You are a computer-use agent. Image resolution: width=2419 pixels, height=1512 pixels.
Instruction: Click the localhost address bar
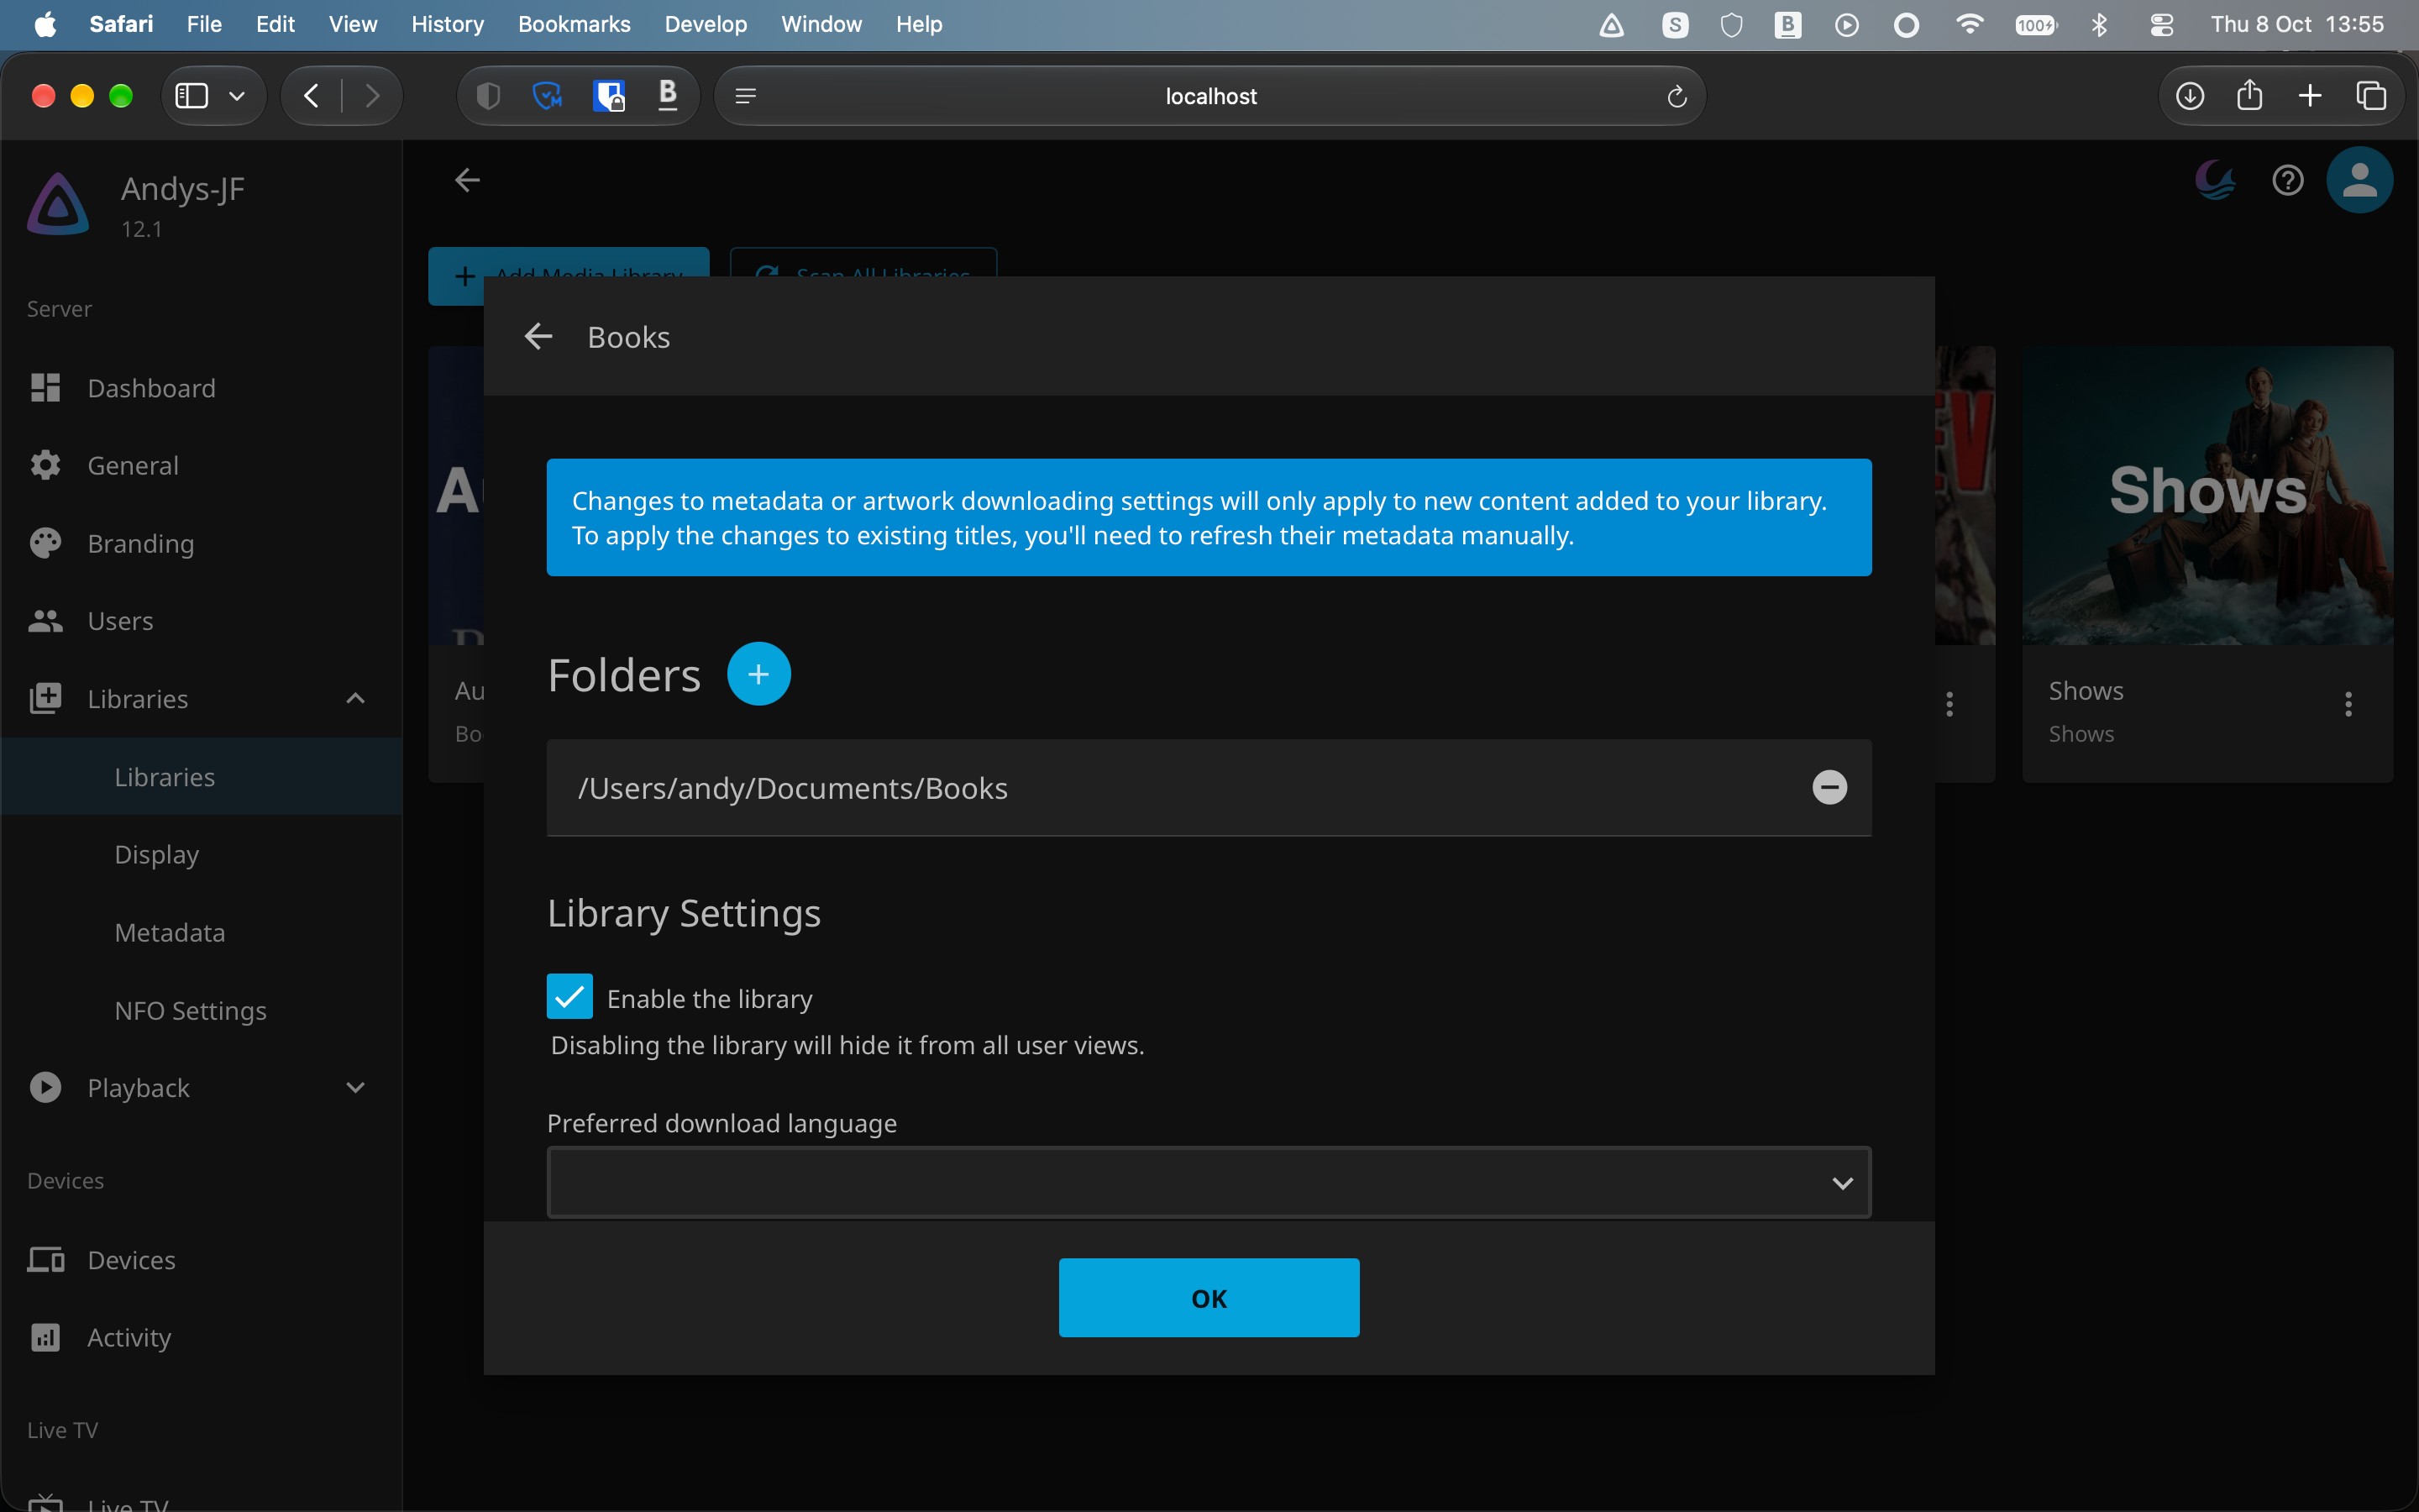pyautogui.click(x=1209, y=97)
